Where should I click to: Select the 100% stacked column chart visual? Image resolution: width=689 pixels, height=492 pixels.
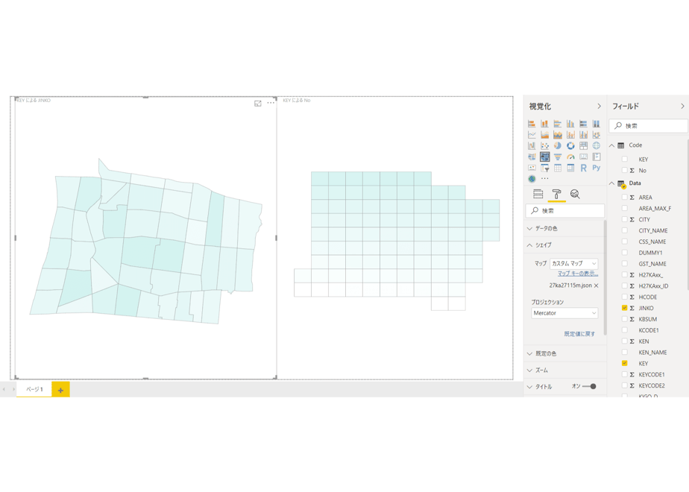coord(597,124)
